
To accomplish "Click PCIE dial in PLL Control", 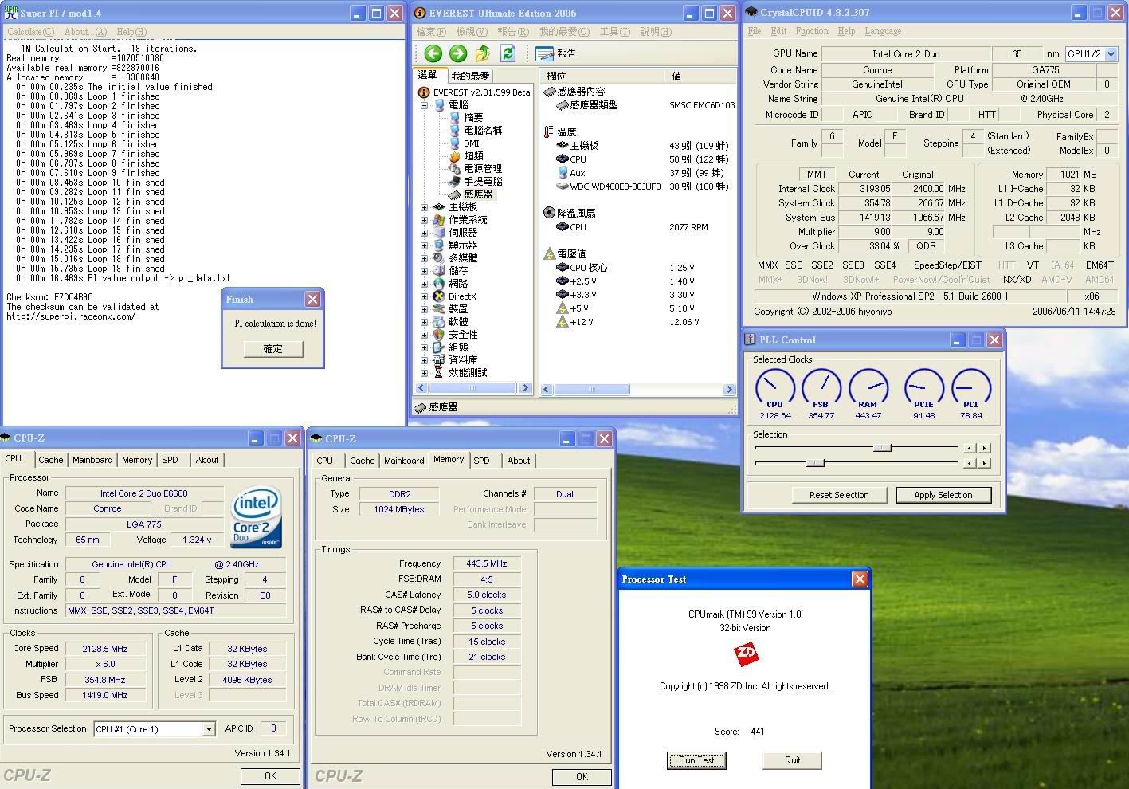I will pos(923,388).
